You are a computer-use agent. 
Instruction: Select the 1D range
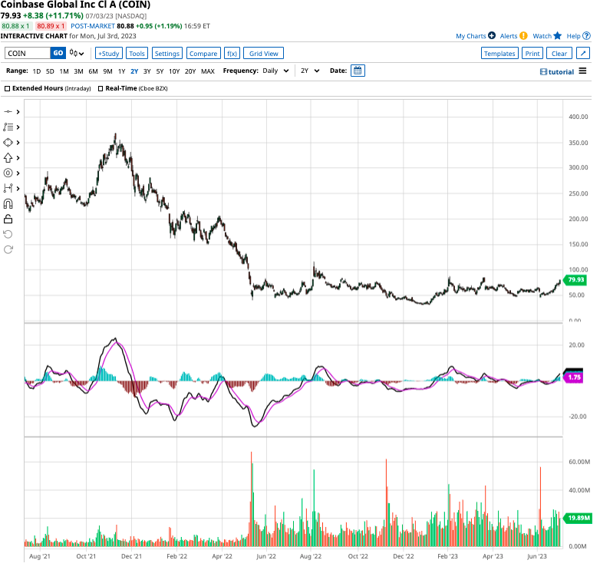(x=37, y=71)
